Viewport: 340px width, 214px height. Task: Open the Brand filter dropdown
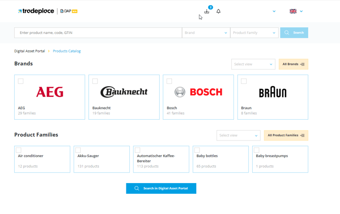[x=206, y=32]
